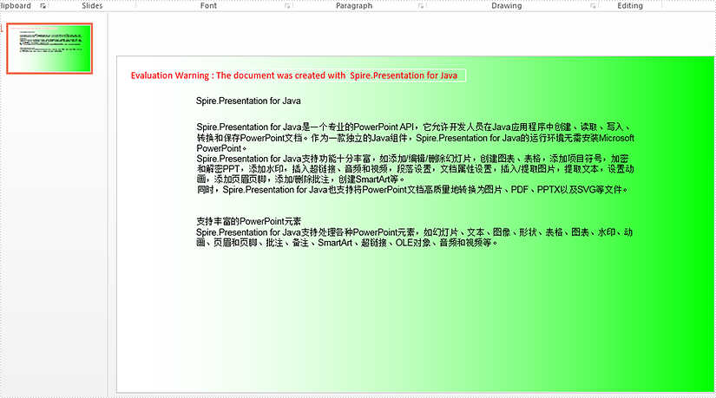Click the Paragraph ribbon group label
Viewport: 716px width, 398px height.
354,5
